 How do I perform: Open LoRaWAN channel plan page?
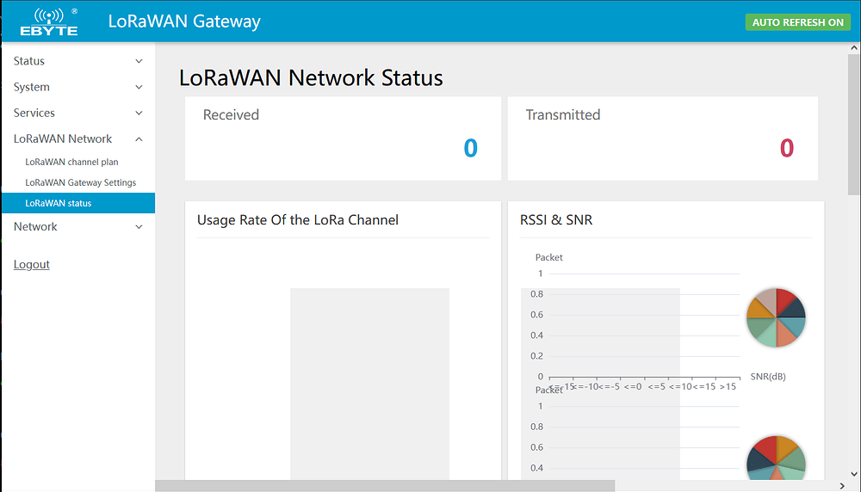tap(71, 162)
